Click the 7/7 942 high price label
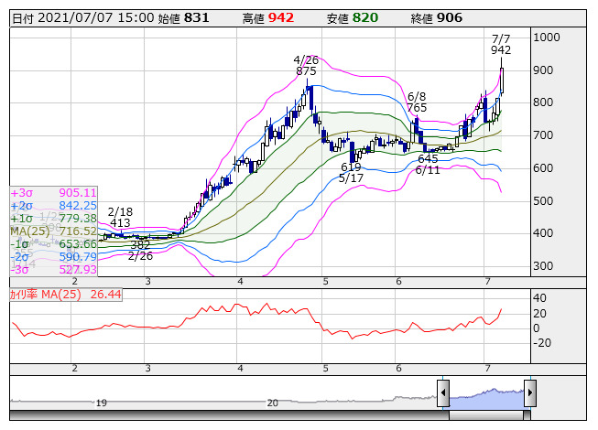Viewport: 598px width, 430px height. point(501,43)
